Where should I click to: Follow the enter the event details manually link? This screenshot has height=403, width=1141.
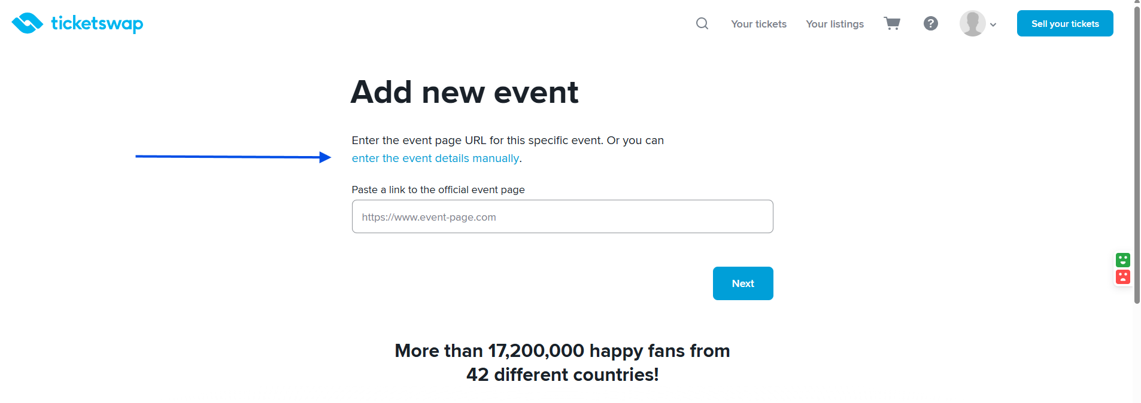point(435,158)
